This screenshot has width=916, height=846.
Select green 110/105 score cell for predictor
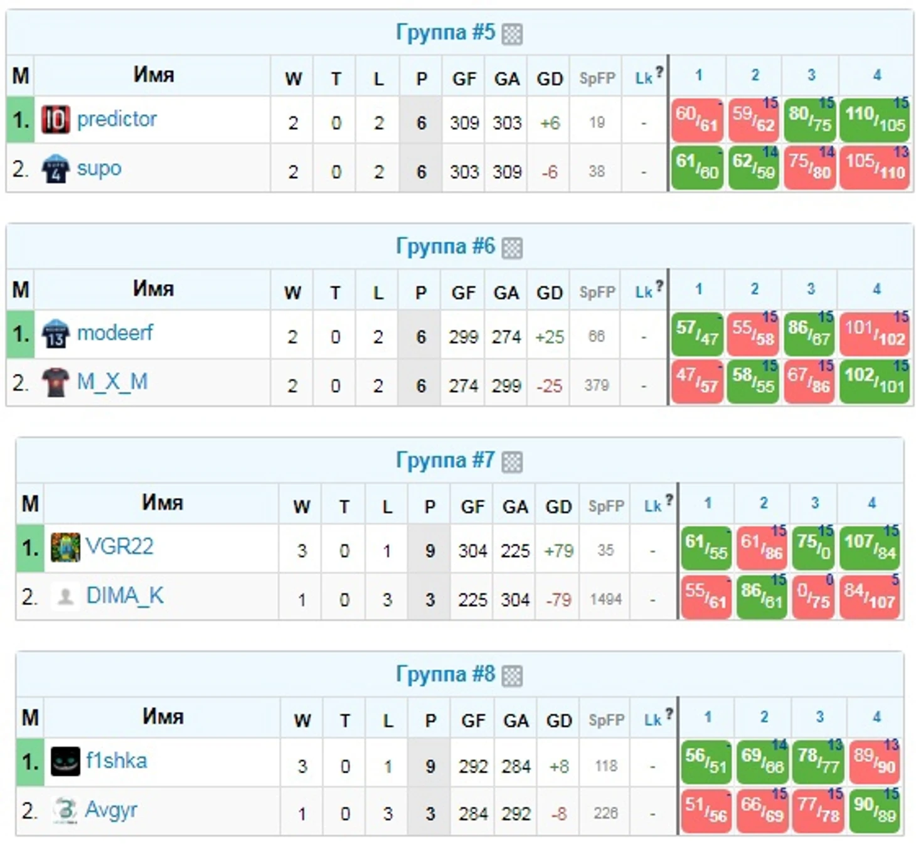[875, 119]
